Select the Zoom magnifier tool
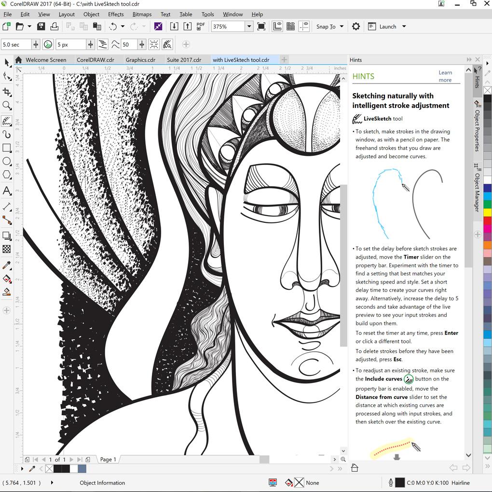492x492 pixels. [x=7, y=105]
